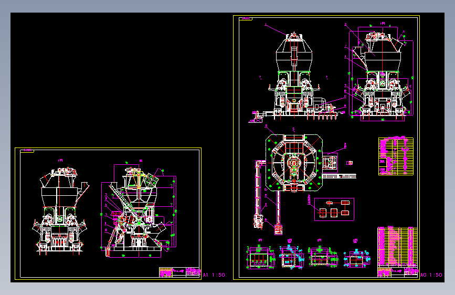Click the "A1 1:50" scale label
The height and width of the screenshot is (295, 455).
click(214, 275)
